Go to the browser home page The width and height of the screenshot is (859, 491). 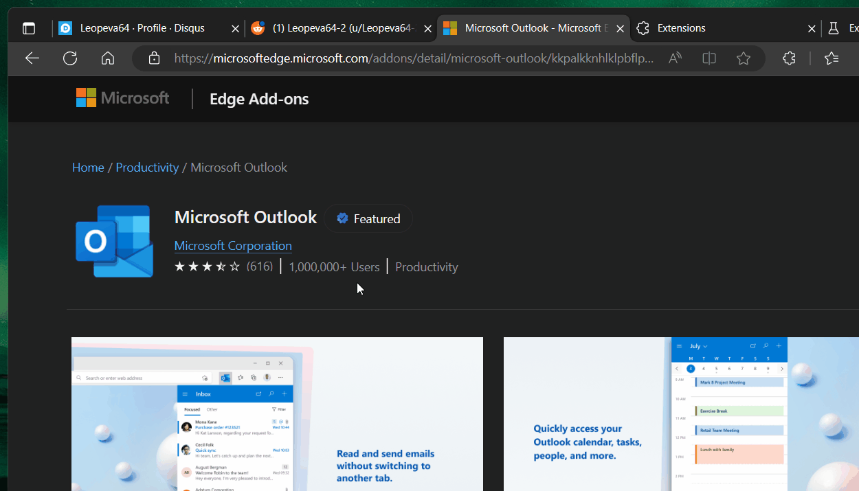click(x=107, y=58)
